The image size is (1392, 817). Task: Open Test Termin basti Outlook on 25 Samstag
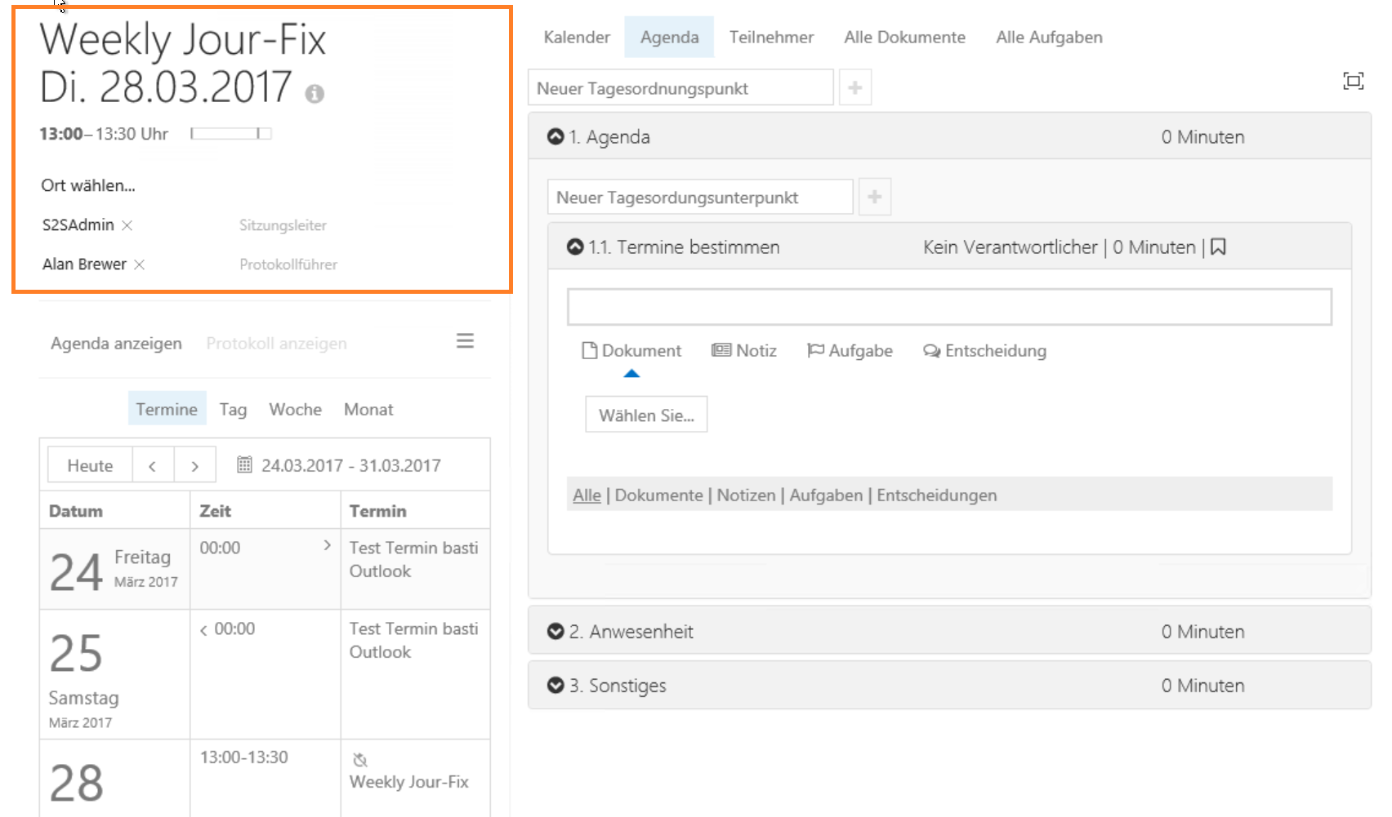[x=414, y=640]
